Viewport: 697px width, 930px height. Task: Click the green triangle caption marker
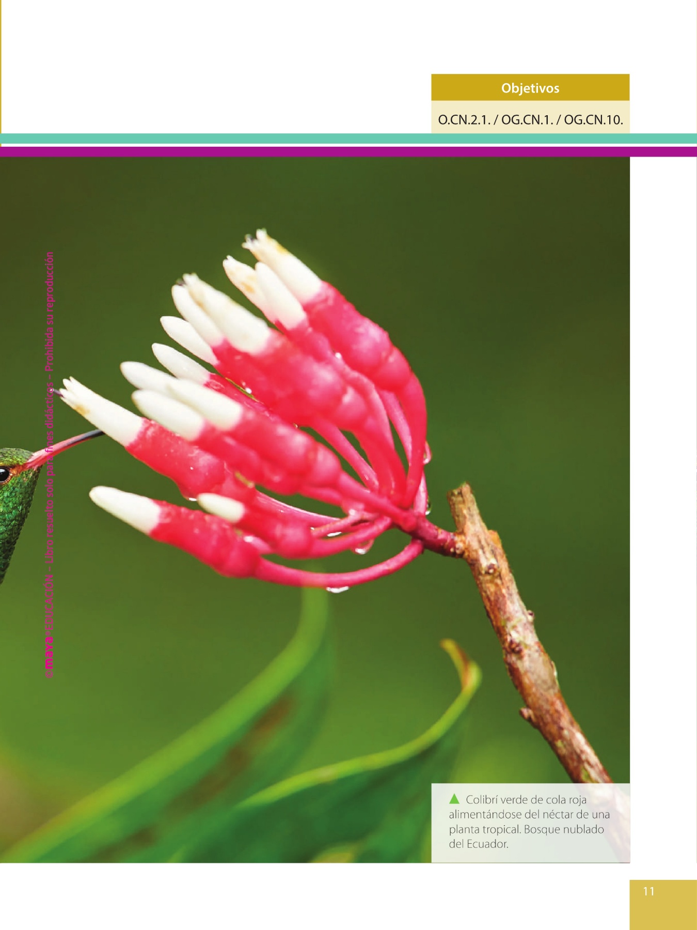pos(454,799)
